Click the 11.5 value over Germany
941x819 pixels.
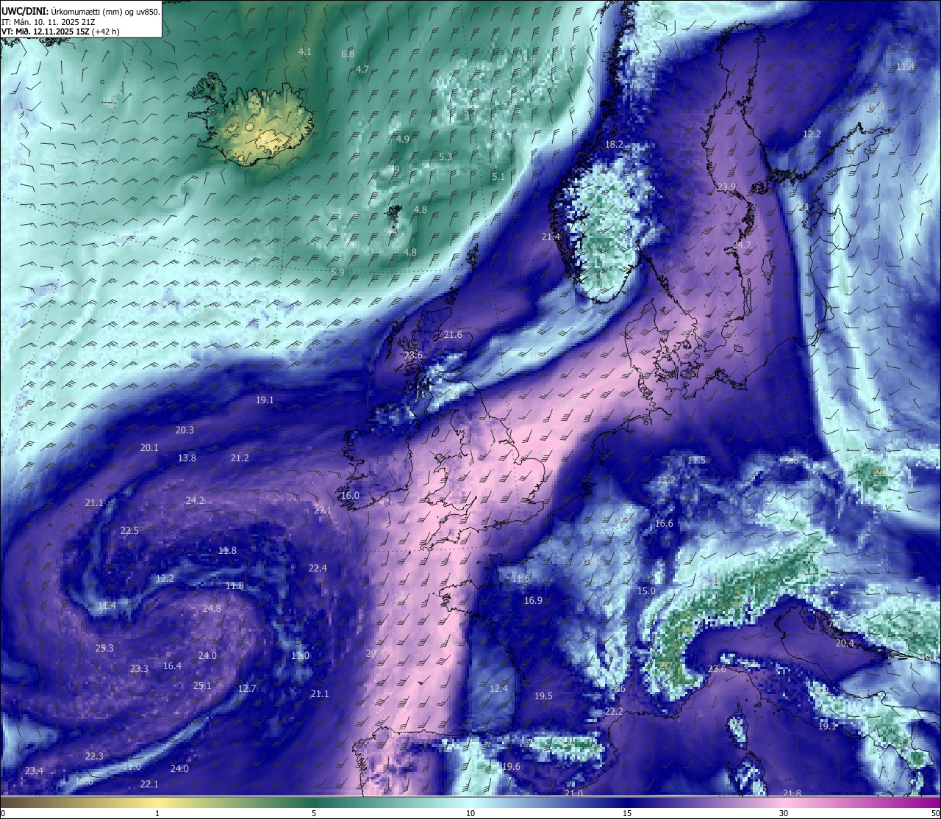[696, 460]
